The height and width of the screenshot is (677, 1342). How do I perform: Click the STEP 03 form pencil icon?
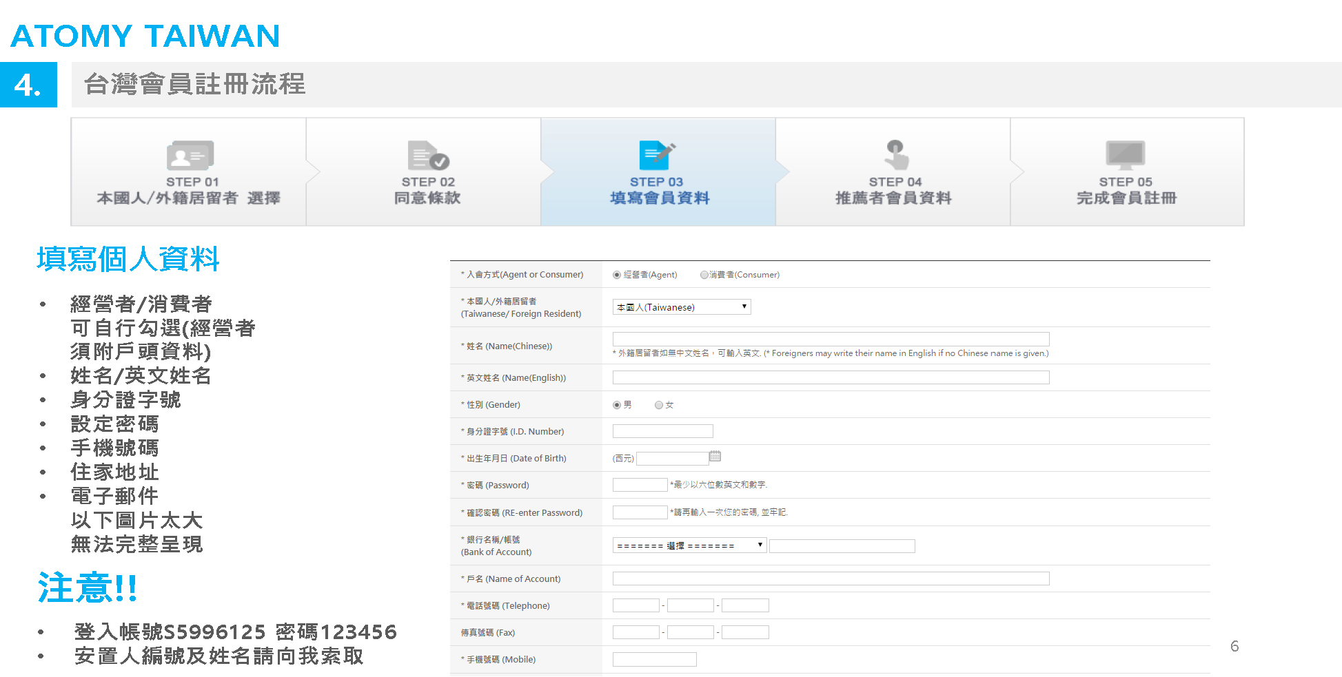click(657, 156)
